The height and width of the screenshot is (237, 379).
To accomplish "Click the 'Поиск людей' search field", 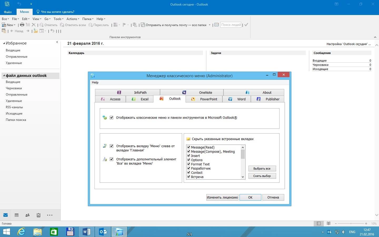I will point(231,25).
